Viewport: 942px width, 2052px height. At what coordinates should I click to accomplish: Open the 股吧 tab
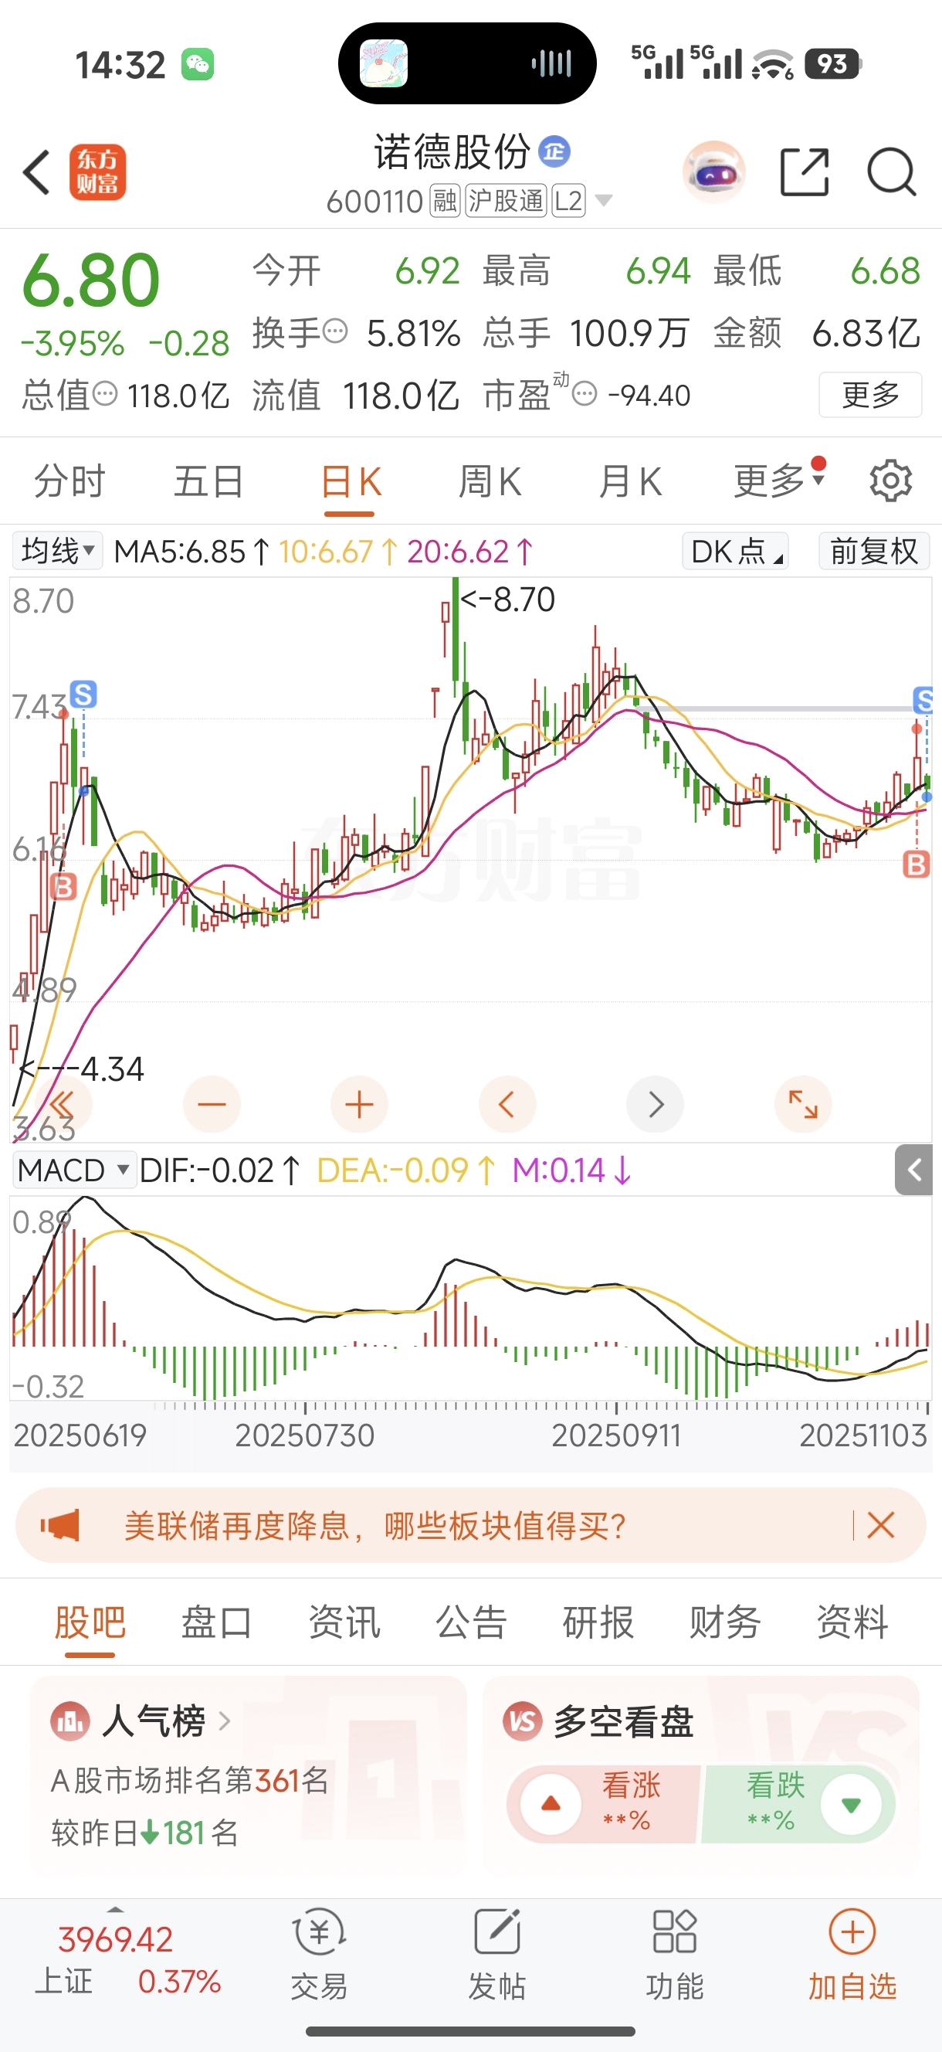[x=90, y=1622]
